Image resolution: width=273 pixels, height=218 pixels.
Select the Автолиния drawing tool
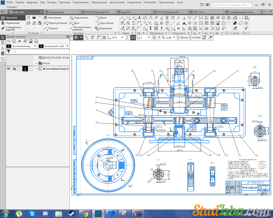coord(54,17)
